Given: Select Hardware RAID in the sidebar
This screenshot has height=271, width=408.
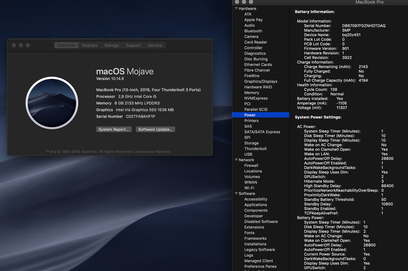Looking at the screenshot, I should pyautogui.click(x=258, y=87).
